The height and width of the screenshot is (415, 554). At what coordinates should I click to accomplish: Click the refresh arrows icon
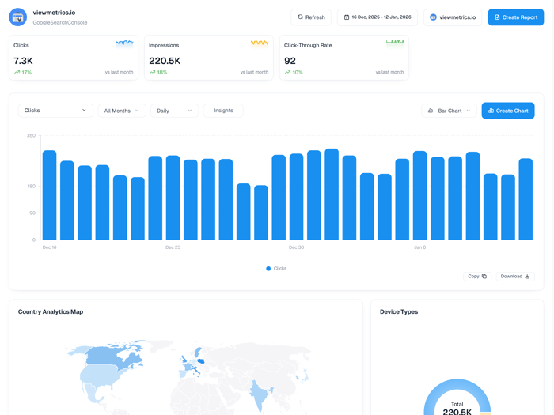coord(300,17)
